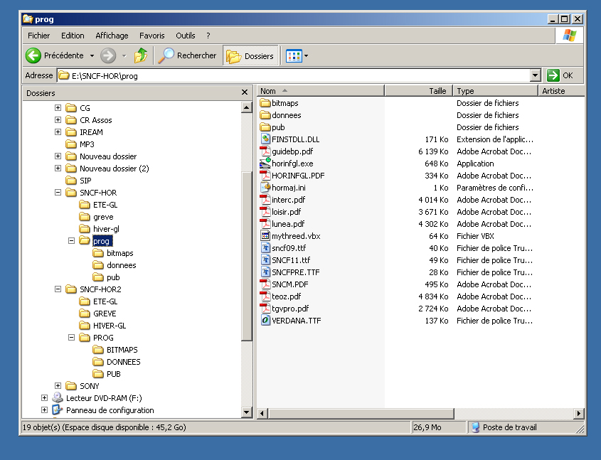Select the sncf09.ttf font icon

click(265, 248)
